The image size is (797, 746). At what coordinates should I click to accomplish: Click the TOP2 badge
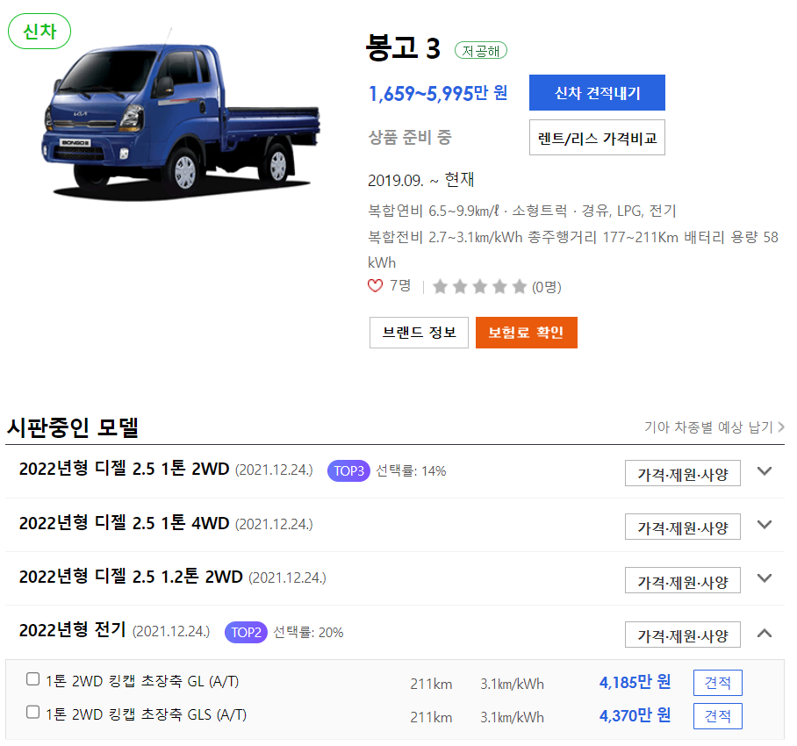(246, 632)
